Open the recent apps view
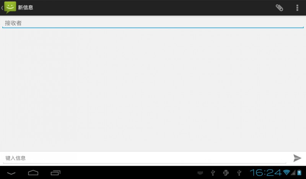This screenshot has height=179, width=306. [55, 173]
